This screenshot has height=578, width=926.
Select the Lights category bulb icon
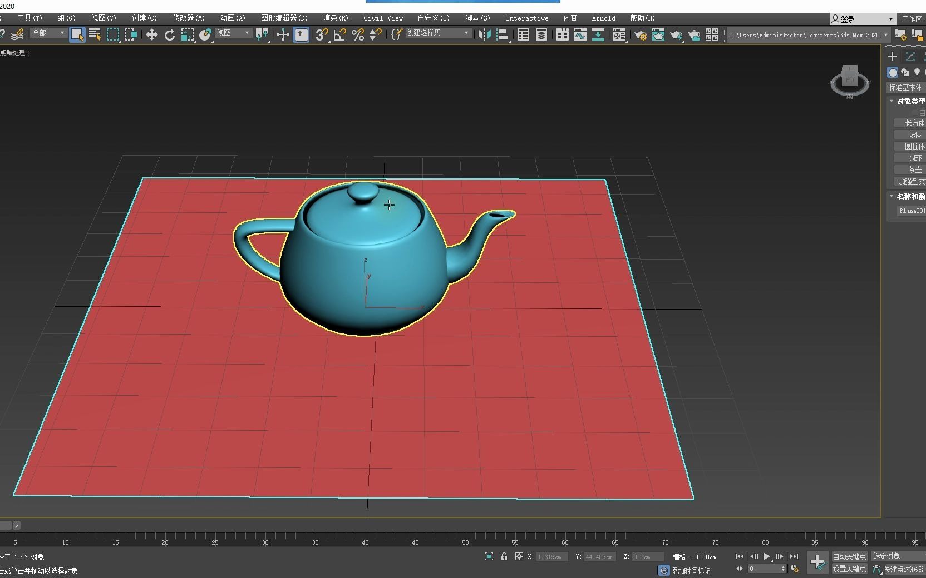917,72
